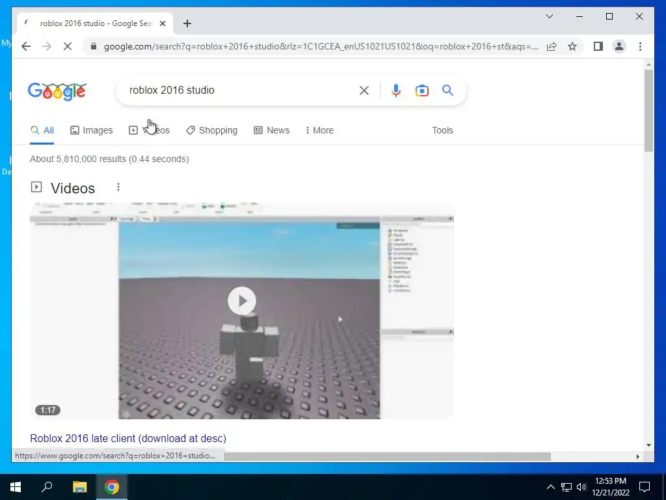The image size is (666, 500).
Task: Switch to the Videos search tab
Action: coord(149,130)
